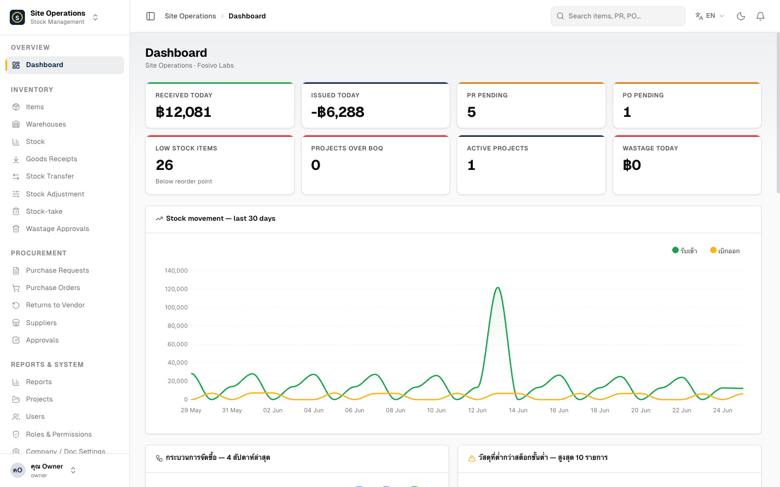Click the Items box icon
This screenshot has height=487, width=780.
coord(16,107)
